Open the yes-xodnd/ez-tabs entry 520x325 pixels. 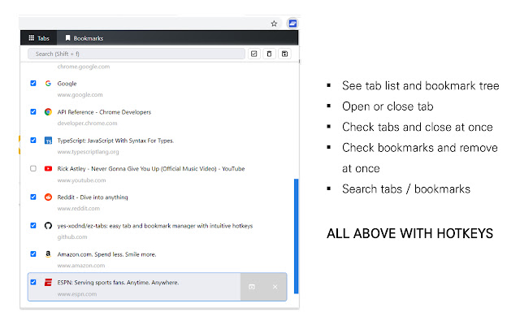point(157,231)
